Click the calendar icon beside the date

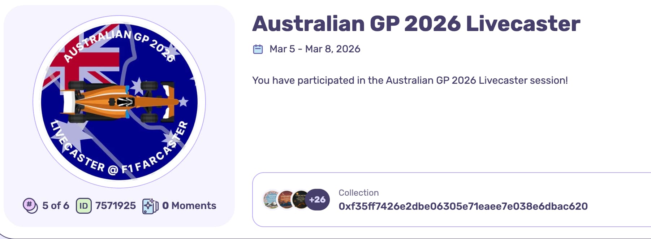[x=258, y=49]
